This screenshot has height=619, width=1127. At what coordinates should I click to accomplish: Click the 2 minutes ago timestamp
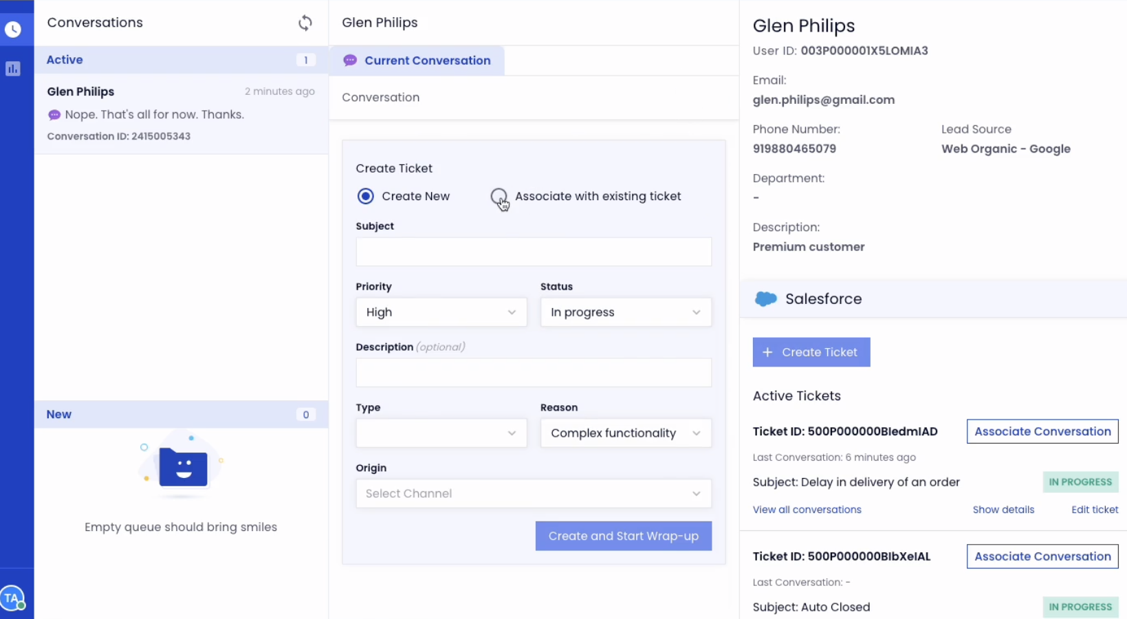pos(280,91)
